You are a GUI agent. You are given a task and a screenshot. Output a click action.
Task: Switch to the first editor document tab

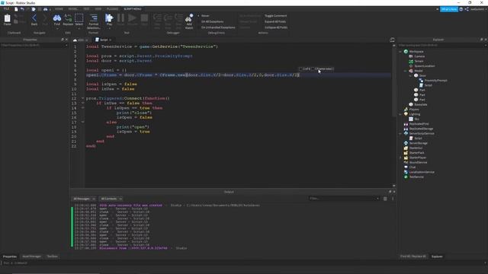click(80, 40)
